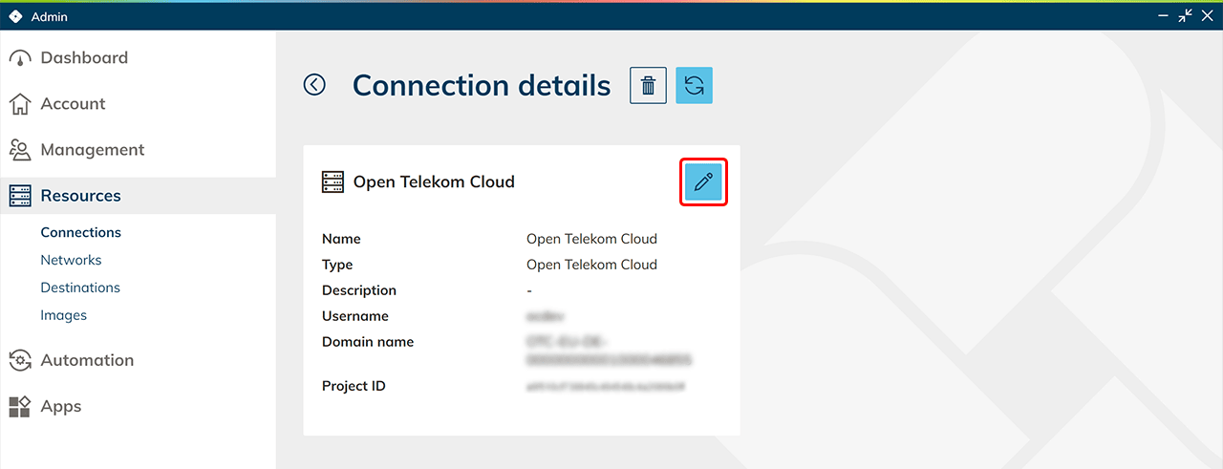Click the Automation gear icon
Screen dimensions: 1223x469
click(20, 360)
